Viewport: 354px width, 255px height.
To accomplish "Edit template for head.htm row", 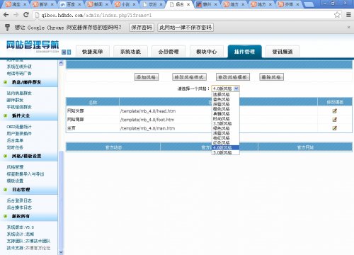I will [334, 110].
